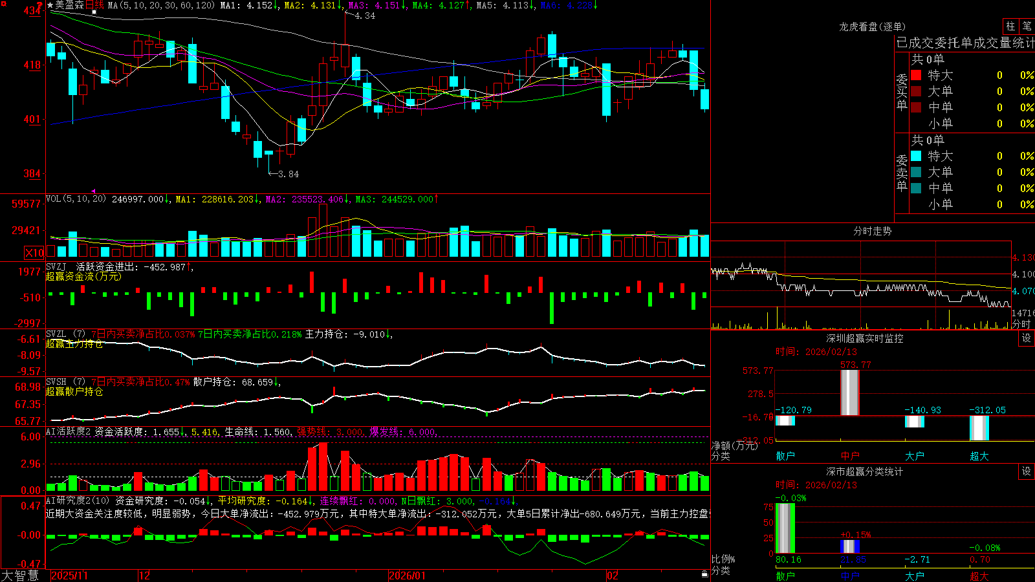Click the 近期大资金关注度较低 analysis text line
1035x582 pixels.
378,513
